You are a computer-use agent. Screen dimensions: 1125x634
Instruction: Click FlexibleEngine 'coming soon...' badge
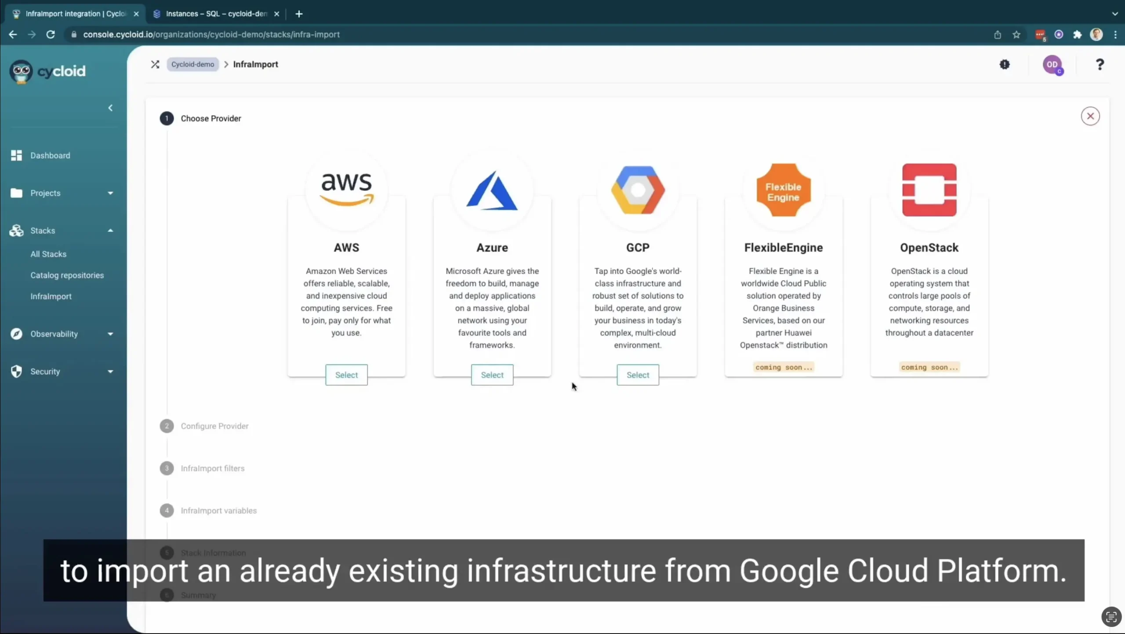784,367
